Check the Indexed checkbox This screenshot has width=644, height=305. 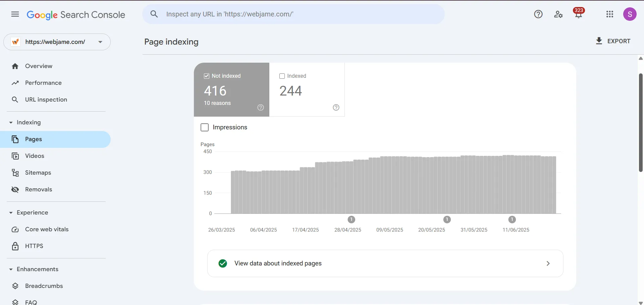click(282, 76)
